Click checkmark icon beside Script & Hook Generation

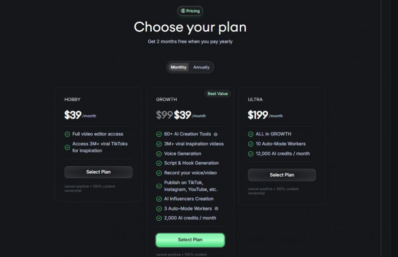click(159, 163)
